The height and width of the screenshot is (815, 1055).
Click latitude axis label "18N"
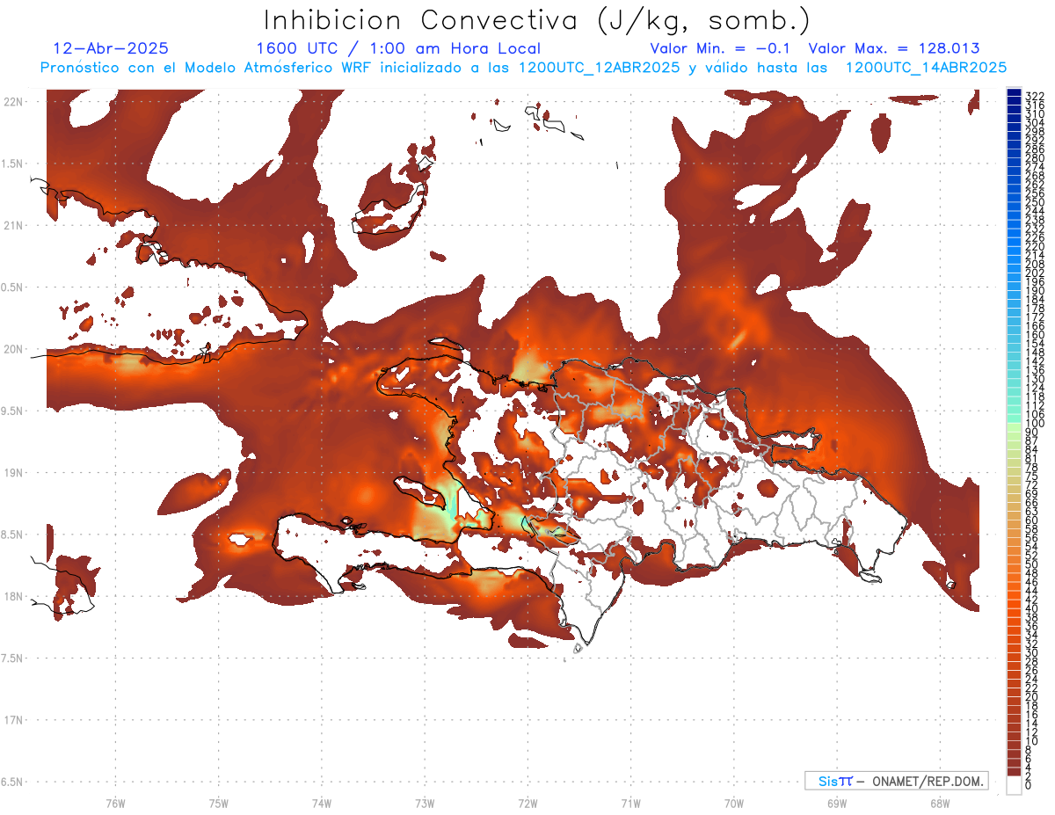coord(12,597)
